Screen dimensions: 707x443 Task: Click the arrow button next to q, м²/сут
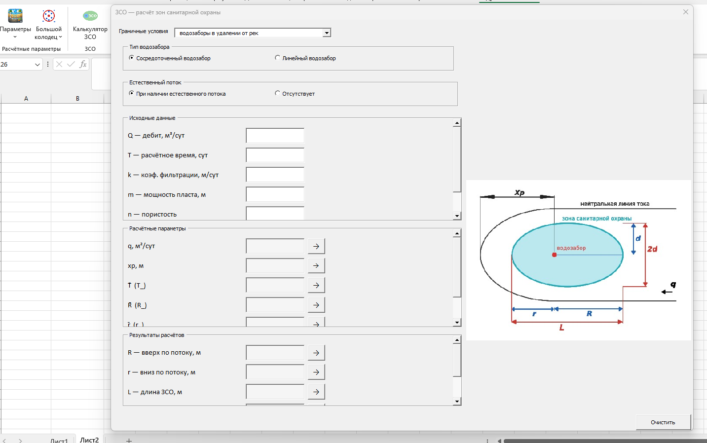316,246
